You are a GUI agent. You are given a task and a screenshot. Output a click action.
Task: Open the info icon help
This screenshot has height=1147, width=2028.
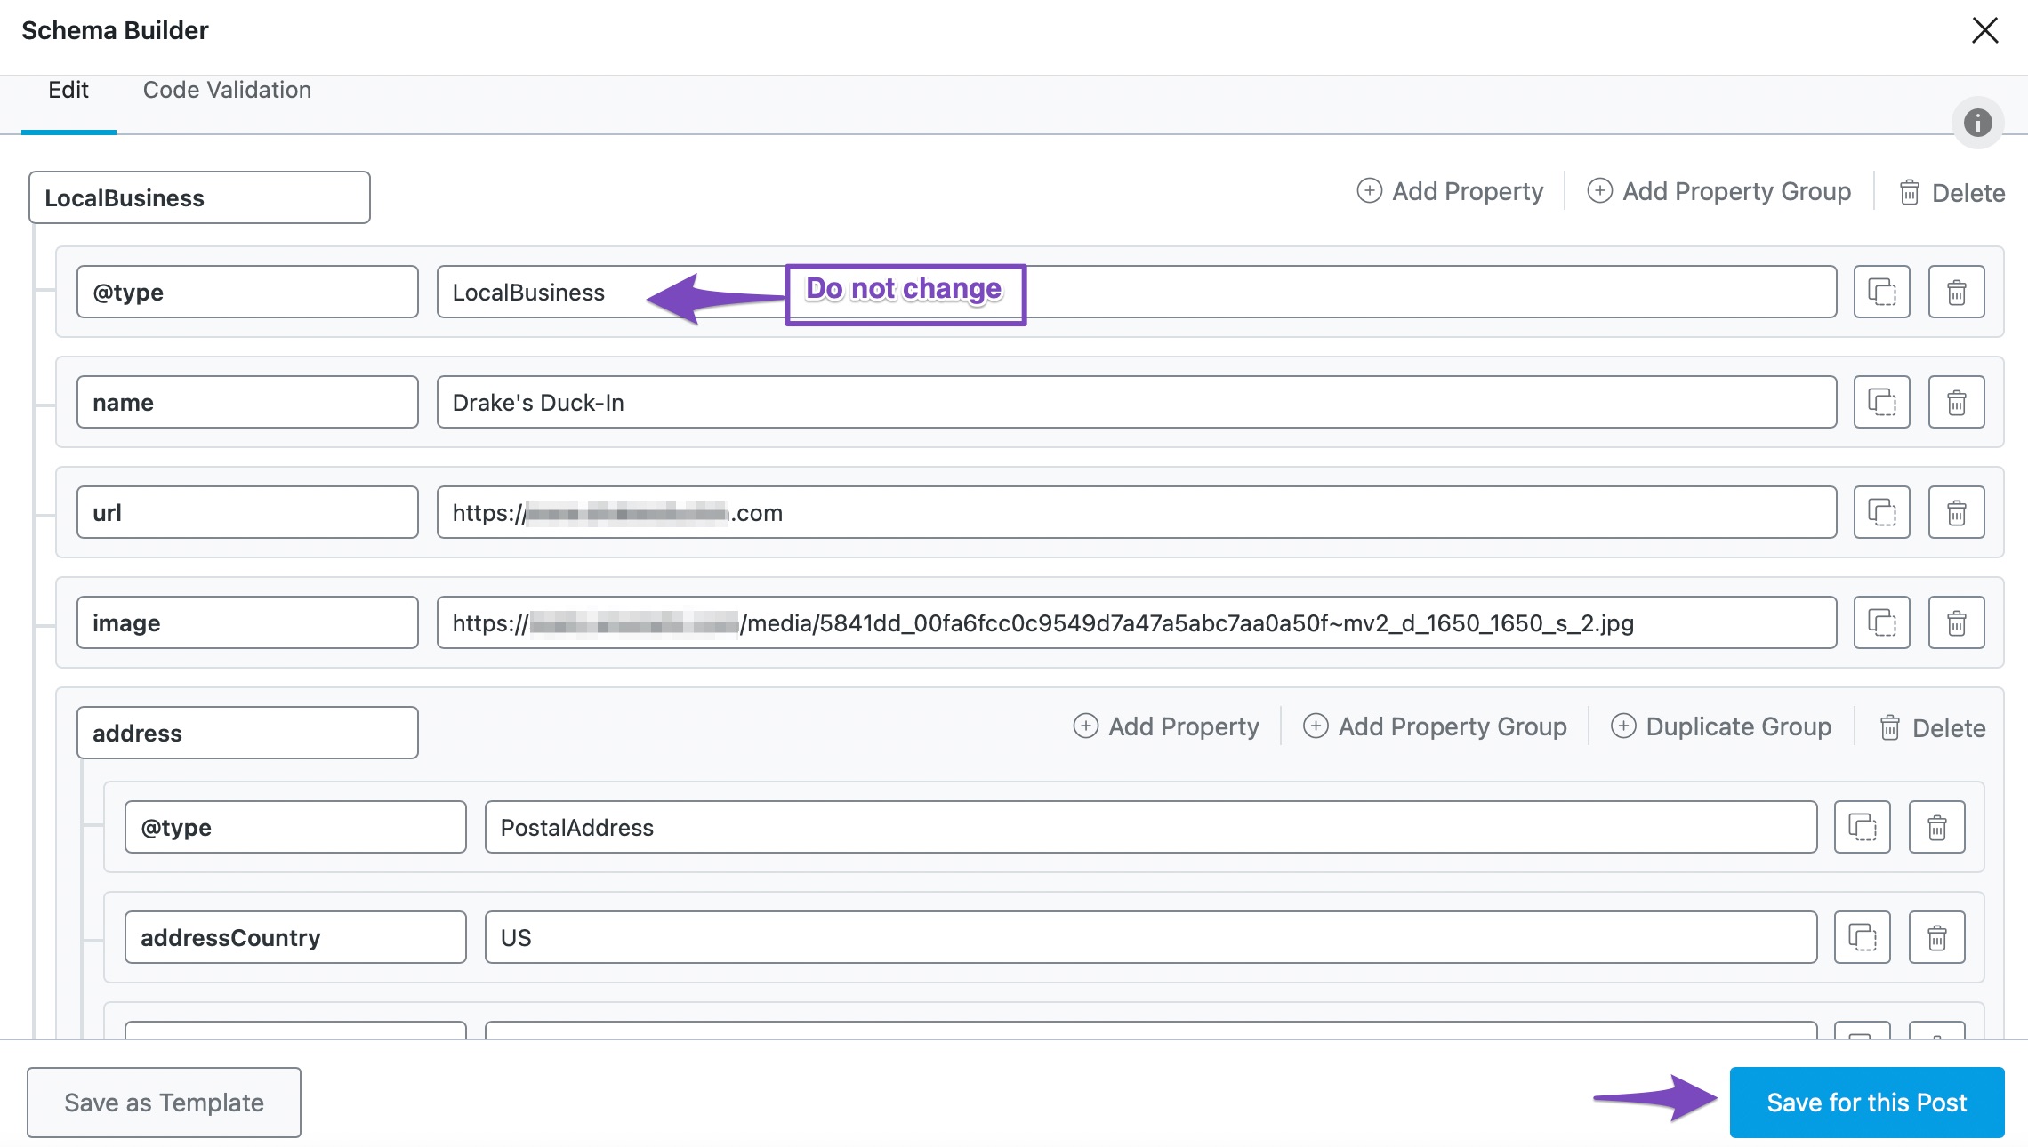pos(1977,122)
